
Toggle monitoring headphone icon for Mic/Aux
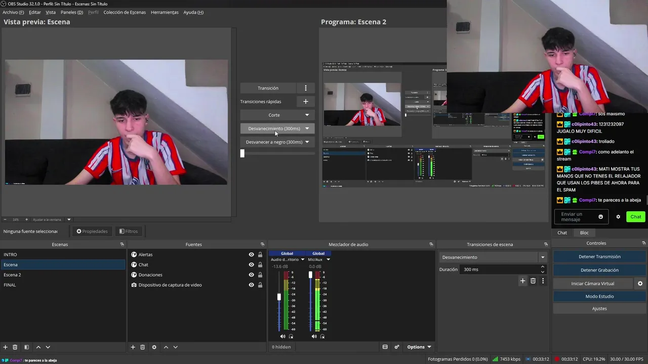coord(322,336)
